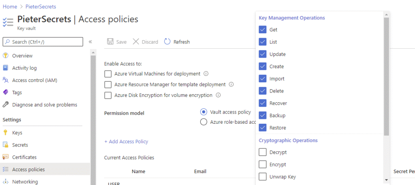Click the sidebar scrollbar up arrow
The width and height of the screenshot is (415, 185).
(93, 53)
